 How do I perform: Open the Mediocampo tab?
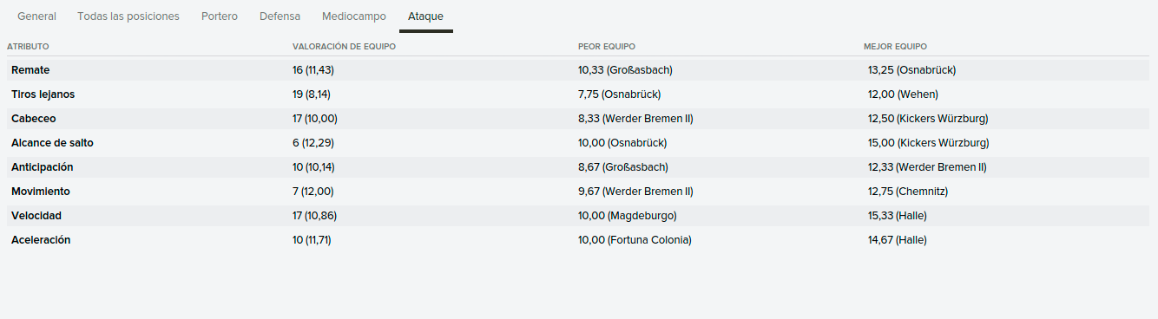tap(354, 16)
